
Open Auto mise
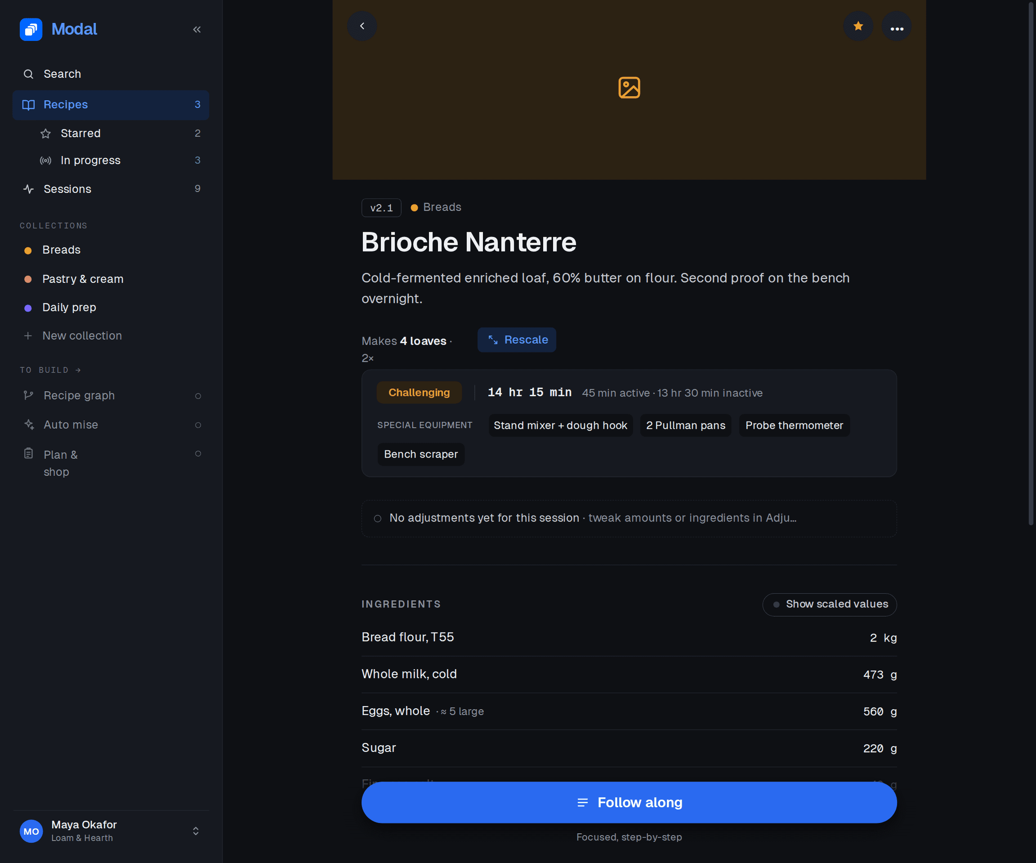pyautogui.click(x=111, y=425)
